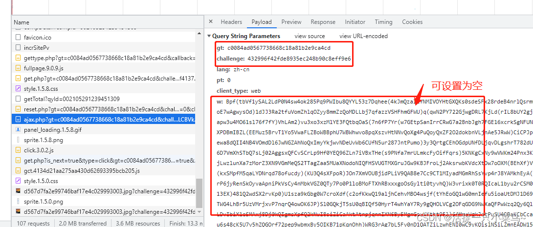
Task: Switch to the Headers tab
Action: 231,22
